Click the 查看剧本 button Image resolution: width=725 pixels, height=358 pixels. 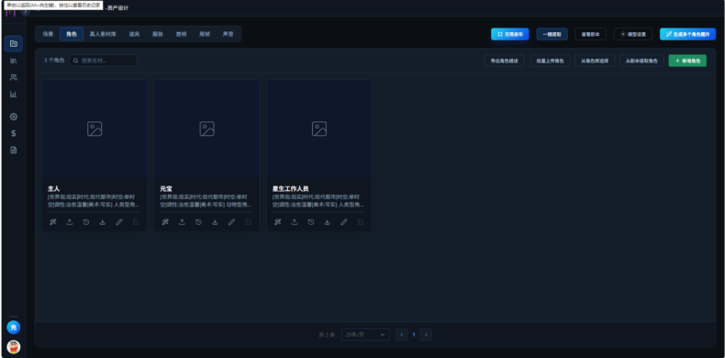[x=590, y=34]
